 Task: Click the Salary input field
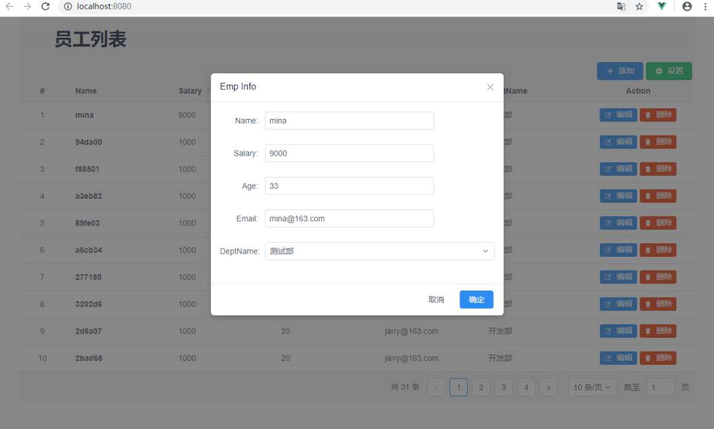pos(349,153)
